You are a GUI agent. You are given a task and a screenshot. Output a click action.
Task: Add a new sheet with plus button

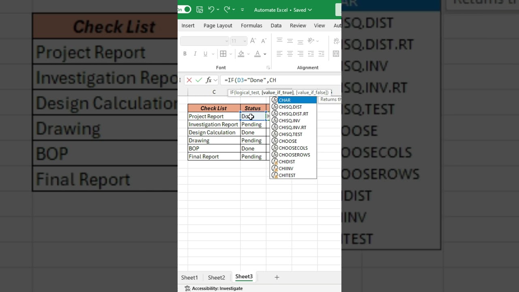(x=277, y=277)
